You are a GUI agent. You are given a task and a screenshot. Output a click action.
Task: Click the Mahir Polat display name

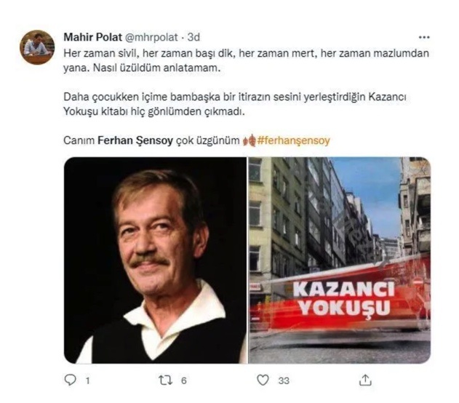(93, 37)
